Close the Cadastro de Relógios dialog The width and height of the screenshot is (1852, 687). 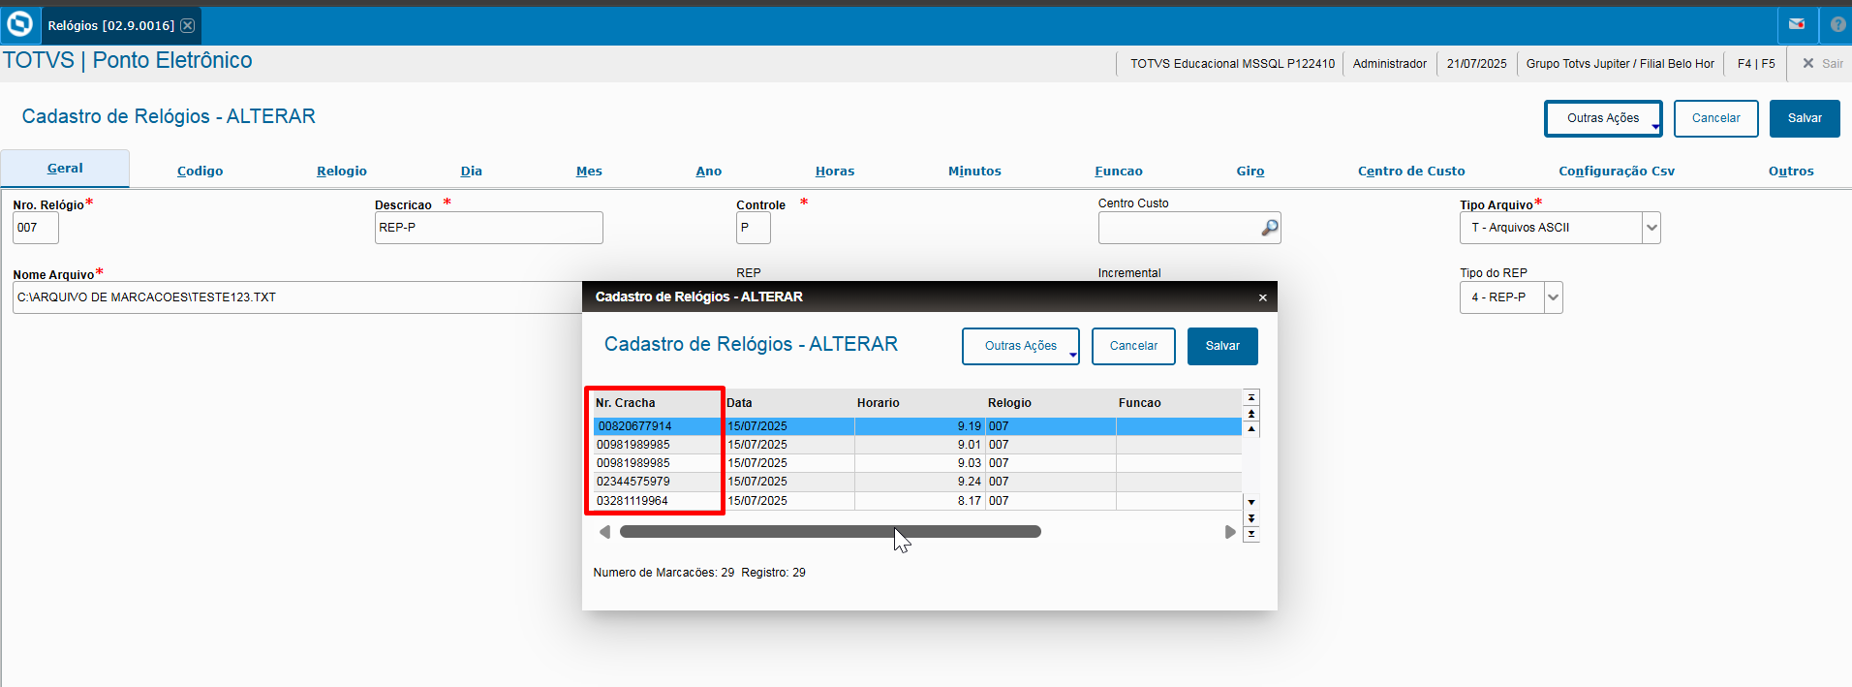[1263, 297]
